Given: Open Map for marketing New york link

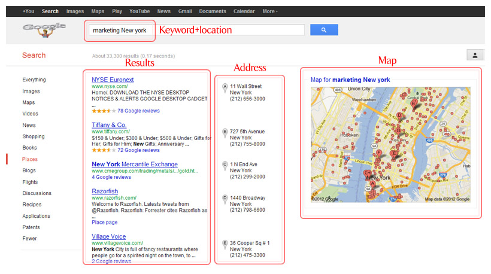Looking at the screenshot, I should 350,80.
